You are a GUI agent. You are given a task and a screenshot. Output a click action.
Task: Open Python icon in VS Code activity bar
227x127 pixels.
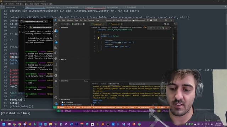tap(56, 59)
